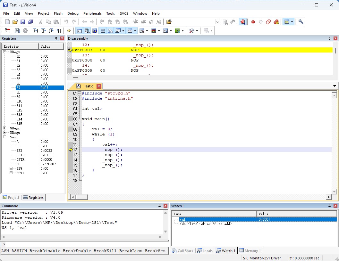Show next statement using the yellow arrow icon

69,31
